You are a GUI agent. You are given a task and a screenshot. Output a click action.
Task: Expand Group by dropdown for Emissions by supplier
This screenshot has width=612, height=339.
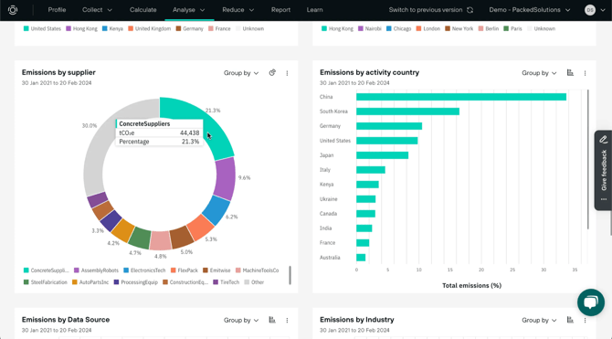[x=241, y=73]
